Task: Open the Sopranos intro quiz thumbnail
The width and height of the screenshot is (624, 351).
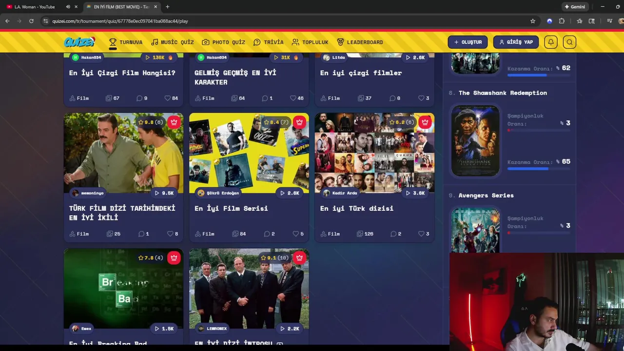Action: click(249, 289)
